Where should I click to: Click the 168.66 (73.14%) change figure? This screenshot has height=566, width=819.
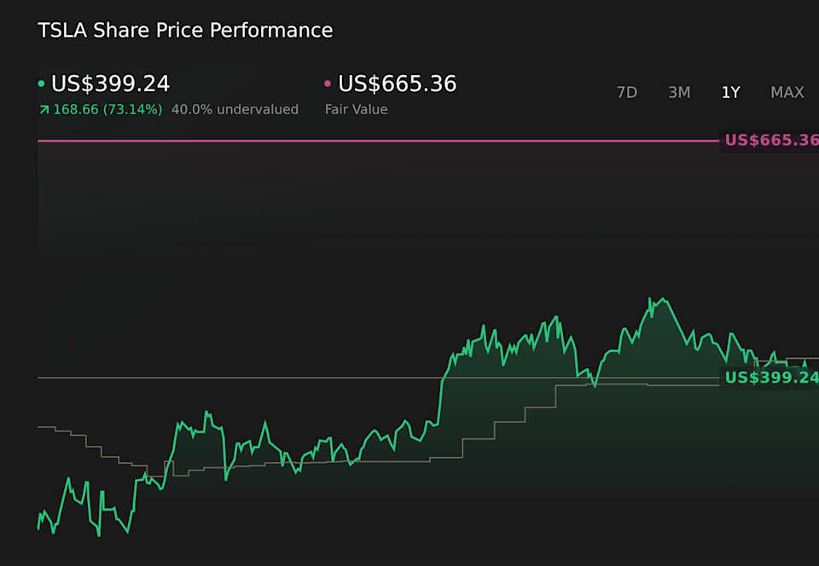coord(107,109)
